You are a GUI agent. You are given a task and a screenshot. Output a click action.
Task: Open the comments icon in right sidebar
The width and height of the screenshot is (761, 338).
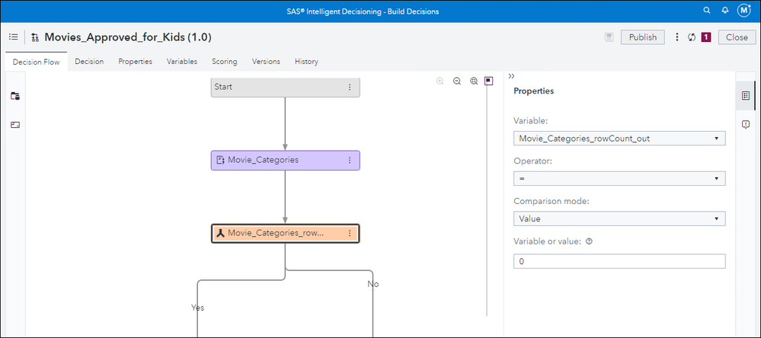(746, 124)
